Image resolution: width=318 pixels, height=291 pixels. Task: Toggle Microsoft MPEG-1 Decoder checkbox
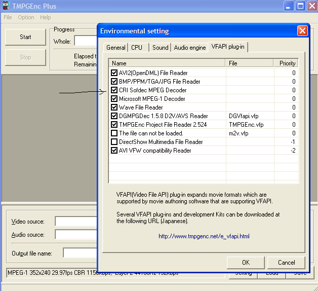coord(114,99)
